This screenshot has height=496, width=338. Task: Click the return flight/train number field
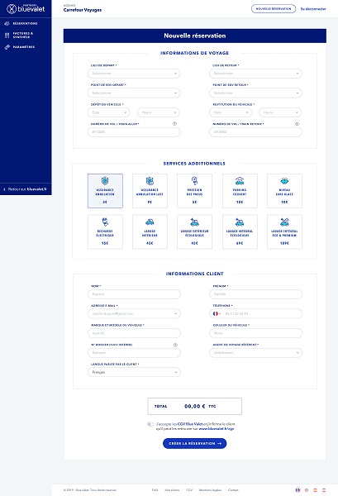(x=255, y=132)
